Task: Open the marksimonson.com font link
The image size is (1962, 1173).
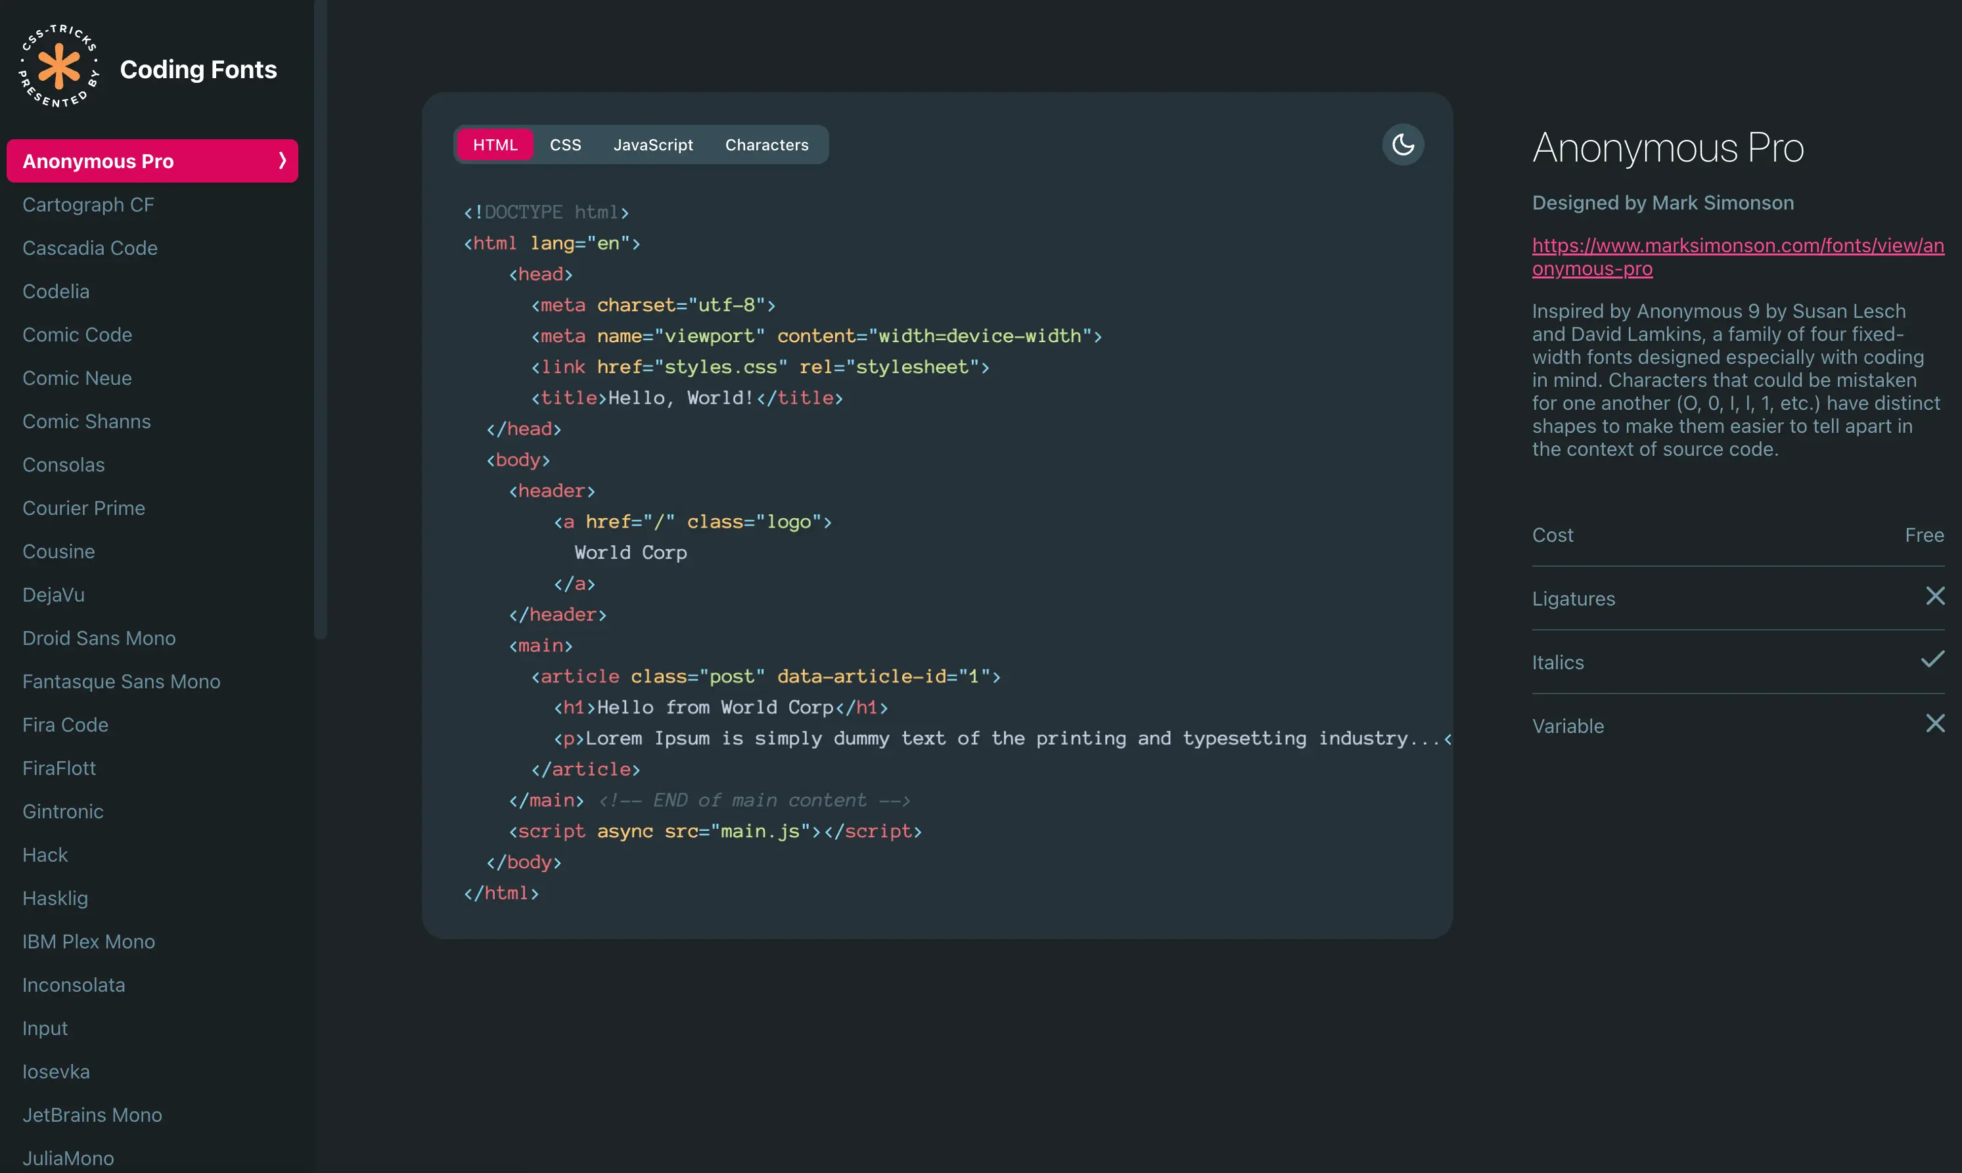Action: point(1737,257)
